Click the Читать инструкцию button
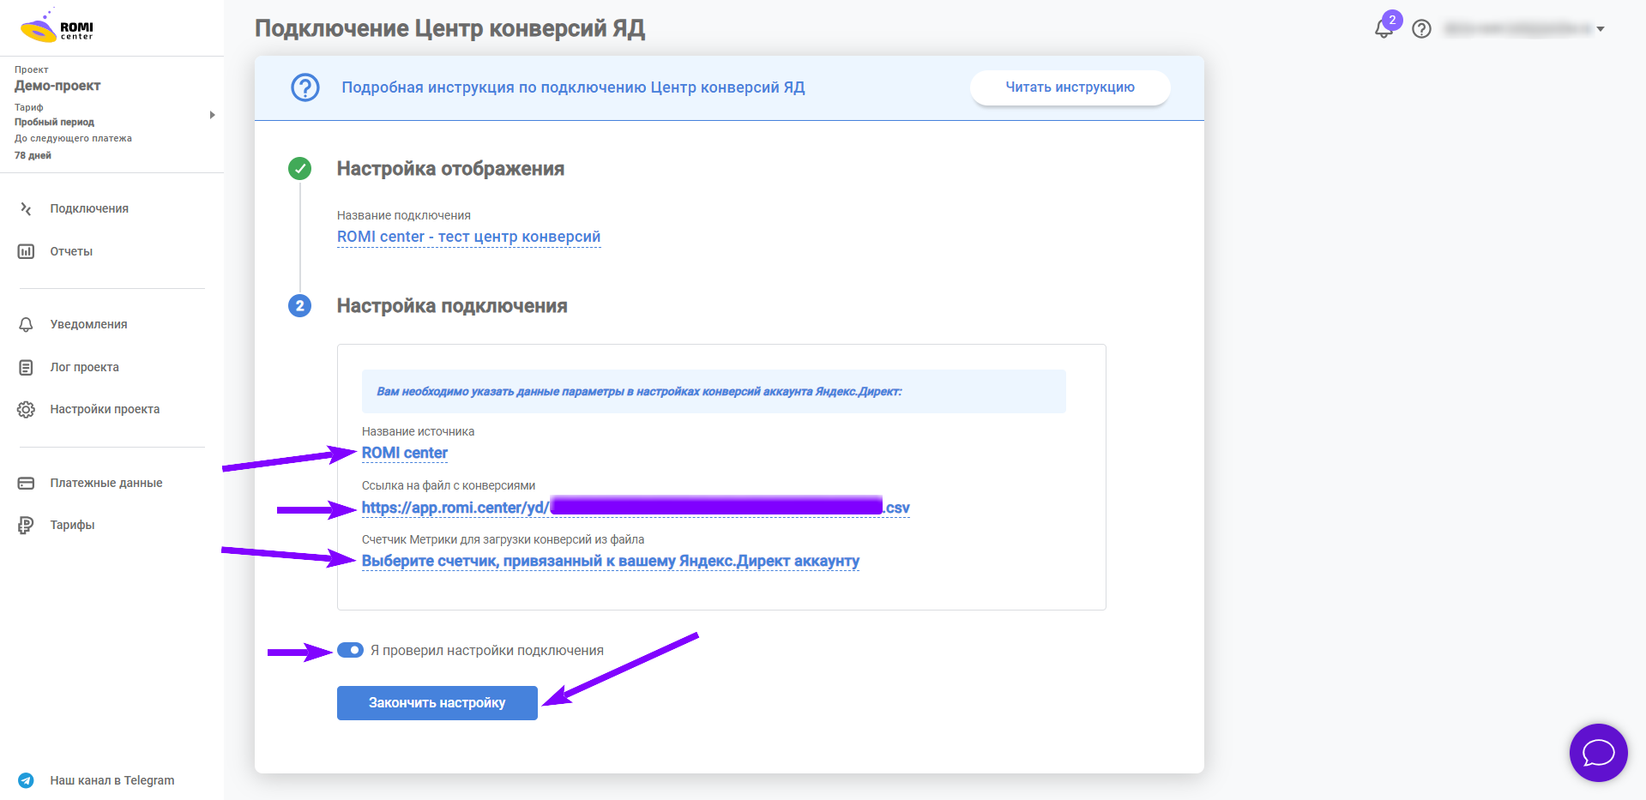Screen dimensions: 1646x800 [x=1070, y=87]
